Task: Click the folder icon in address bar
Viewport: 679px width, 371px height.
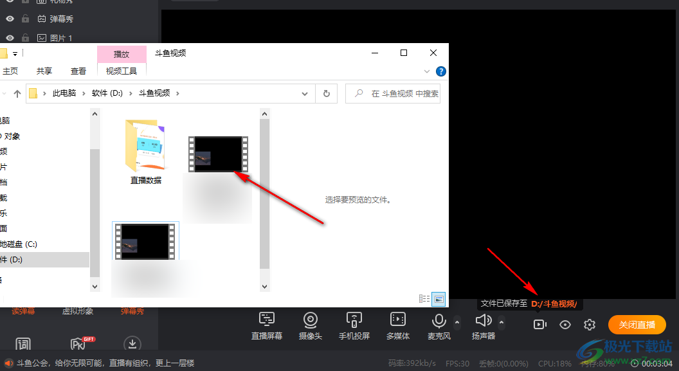Action: 33,93
